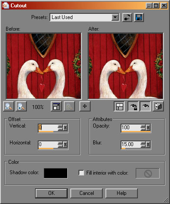
Task: Click the randomize parameters dice icon
Action: 158,106
